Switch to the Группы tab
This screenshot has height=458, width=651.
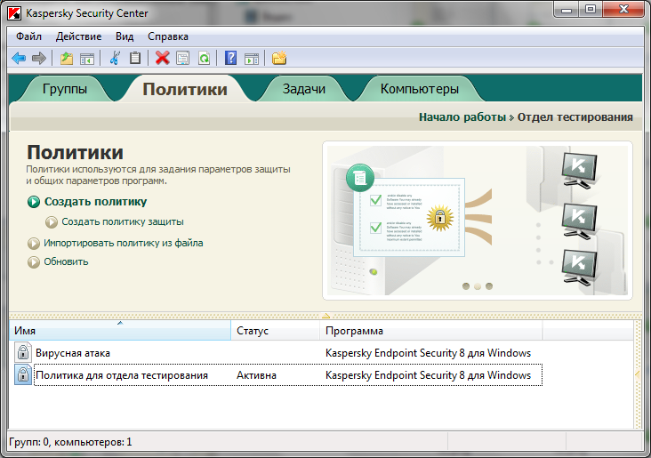coord(65,89)
